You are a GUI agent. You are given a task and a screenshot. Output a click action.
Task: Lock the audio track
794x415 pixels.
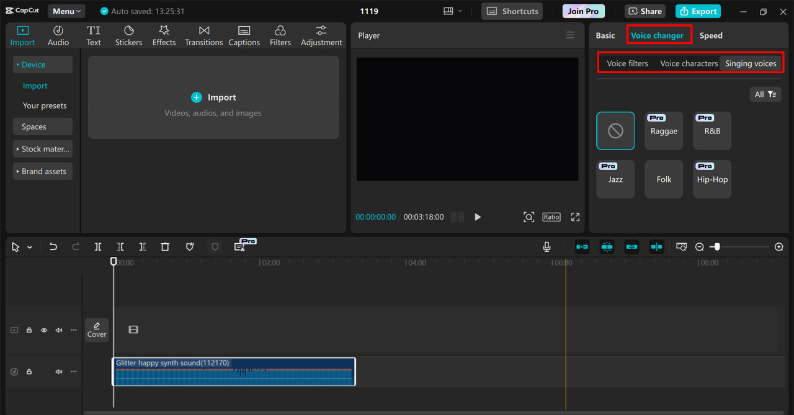pyautogui.click(x=29, y=372)
